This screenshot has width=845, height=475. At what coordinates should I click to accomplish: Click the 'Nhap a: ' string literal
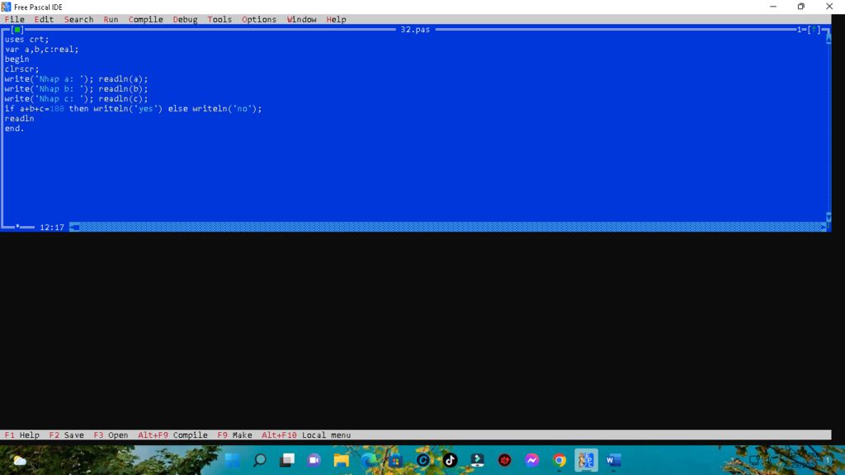click(59, 79)
